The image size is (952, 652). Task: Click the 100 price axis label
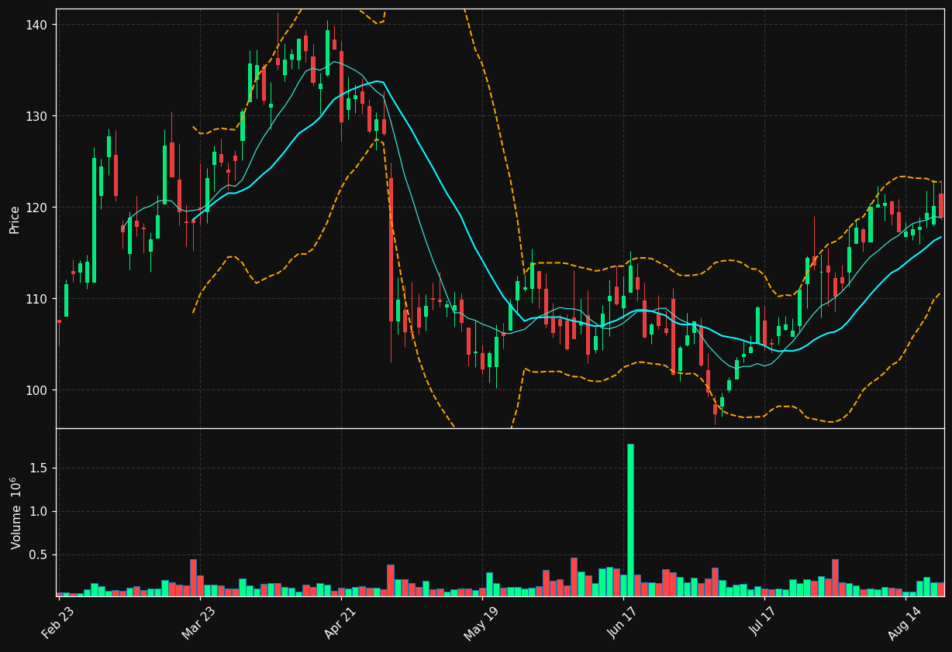36,390
